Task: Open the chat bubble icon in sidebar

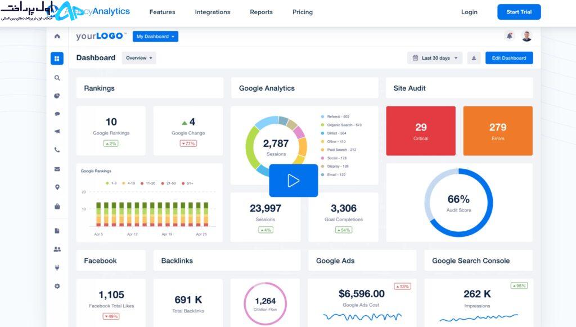Action: [57, 114]
